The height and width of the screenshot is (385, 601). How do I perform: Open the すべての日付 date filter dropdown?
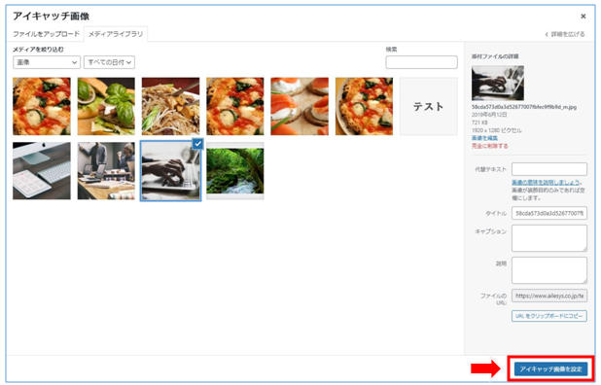pos(109,62)
